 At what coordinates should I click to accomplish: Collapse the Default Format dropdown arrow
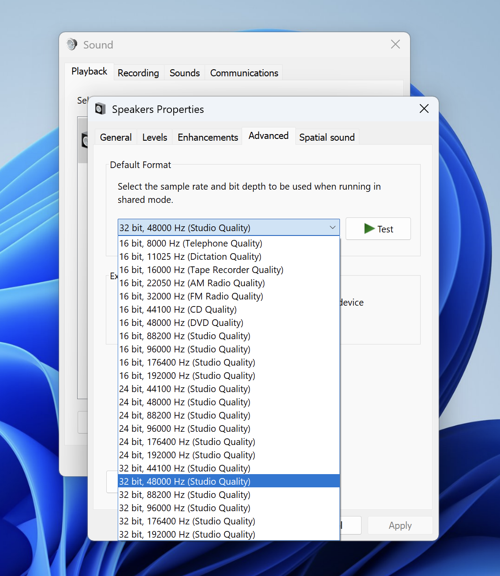332,228
